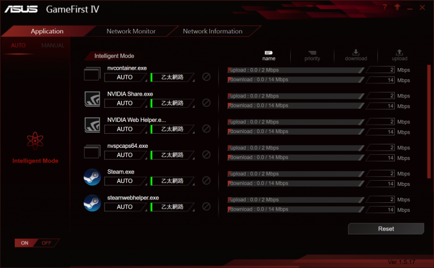Image resolution: width=434 pixels, height=268 pixels.
Task: Block NVIDIA Web Helper network access
Action: click(206, 129)
